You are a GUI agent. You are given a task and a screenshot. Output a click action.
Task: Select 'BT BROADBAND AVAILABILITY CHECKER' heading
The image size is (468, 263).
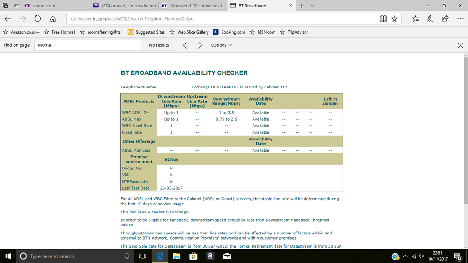pos(184,73)
